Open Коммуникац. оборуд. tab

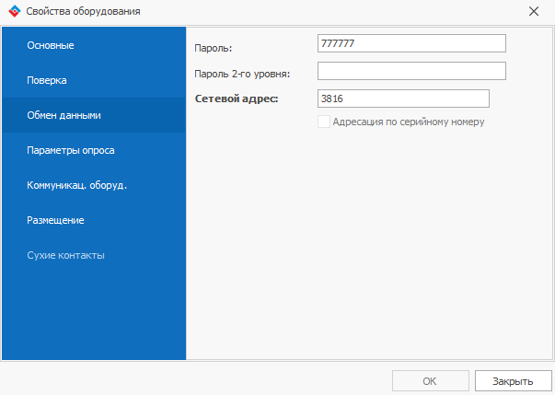pos(76,185)
